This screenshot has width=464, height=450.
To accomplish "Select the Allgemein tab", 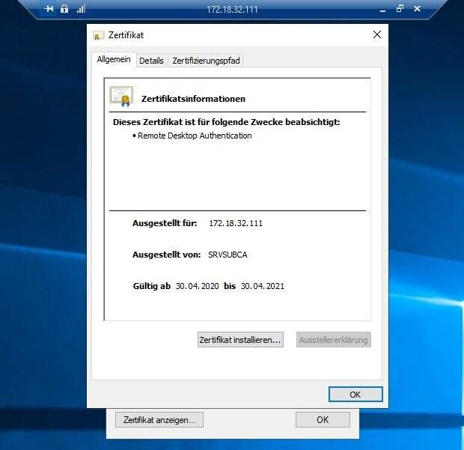I will click(x=114, y=60).
